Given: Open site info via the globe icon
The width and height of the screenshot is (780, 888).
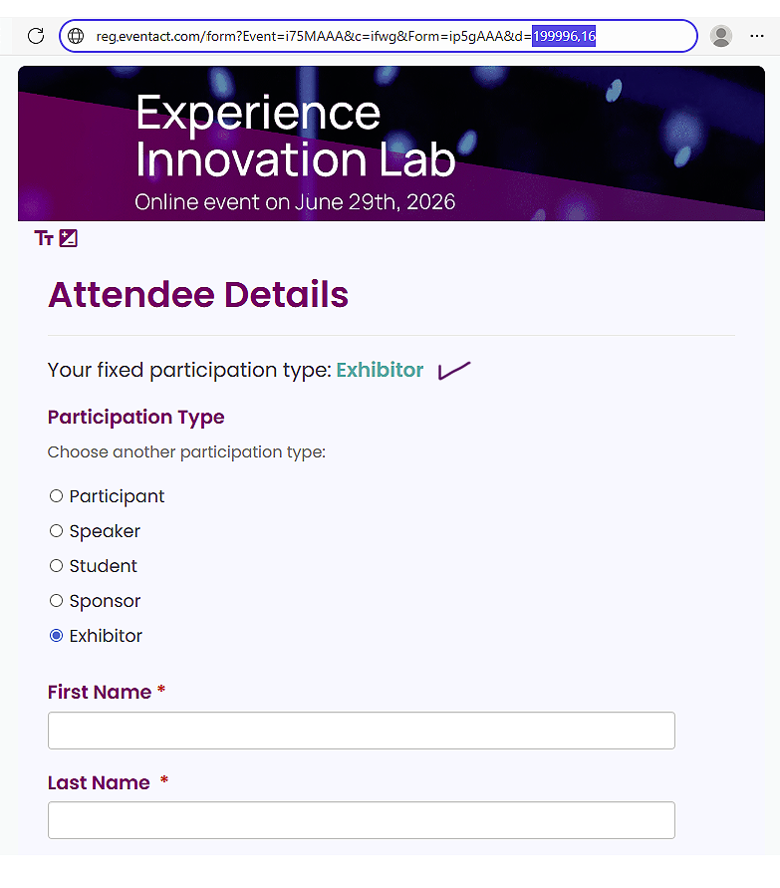Looking at the screenshot, I should [78, 35].
